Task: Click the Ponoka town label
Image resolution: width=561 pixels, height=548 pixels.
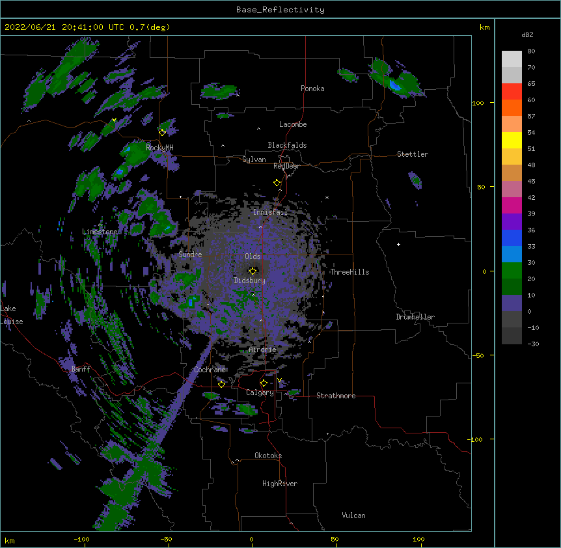Action: click(312, 89)
